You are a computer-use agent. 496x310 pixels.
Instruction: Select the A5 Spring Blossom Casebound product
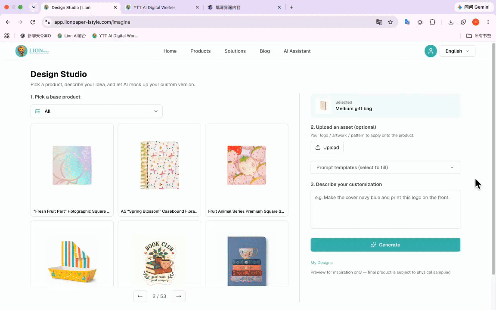click(159, 170)
